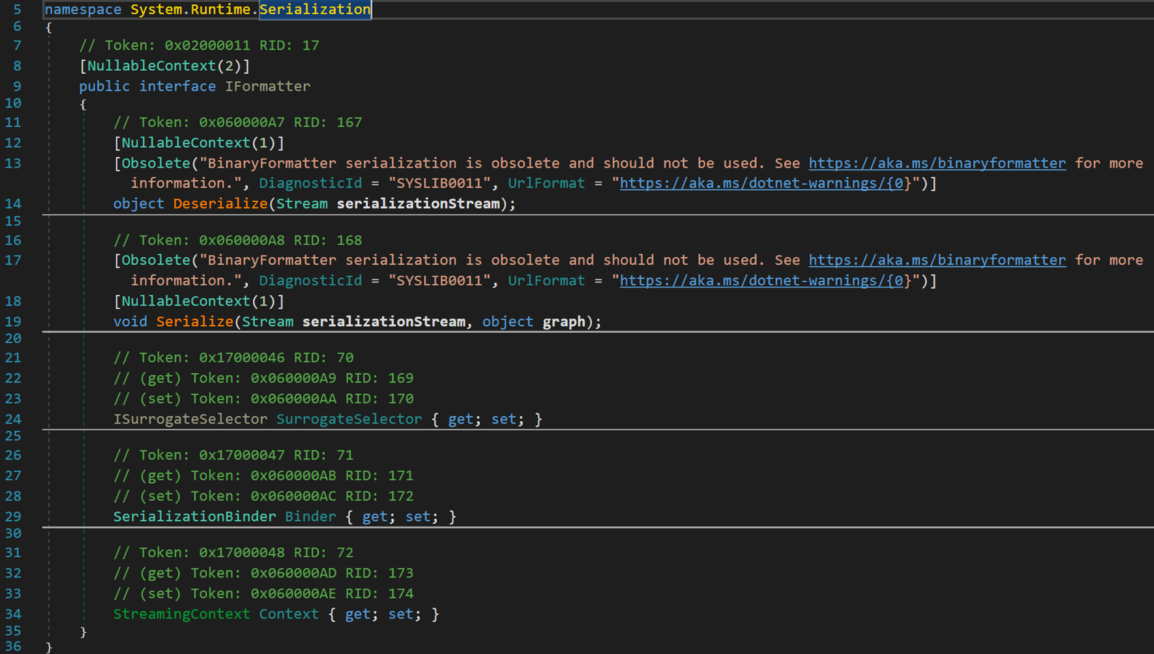The width and height of the screenshot is (1154, 654).
Task: Click the token comment 0x17000047 RID: 71
Action: (x=233, y=455)
